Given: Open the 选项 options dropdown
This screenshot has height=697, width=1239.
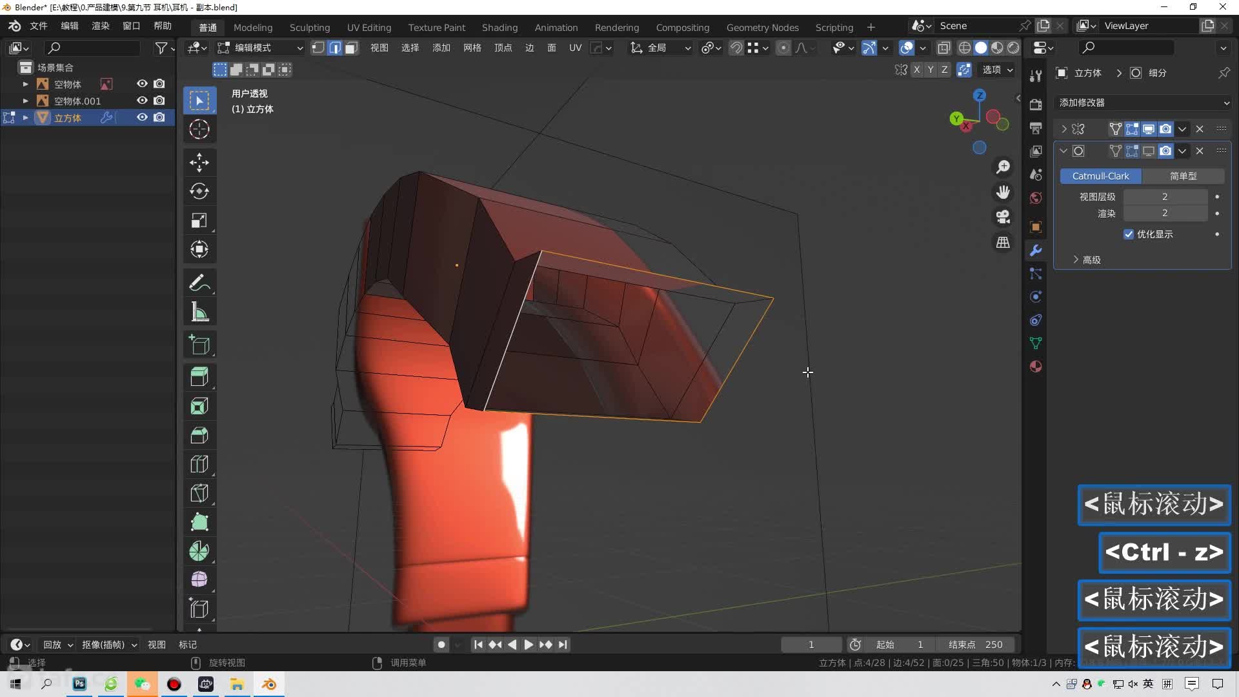Looking at the screenshot, I should [997, 70].
